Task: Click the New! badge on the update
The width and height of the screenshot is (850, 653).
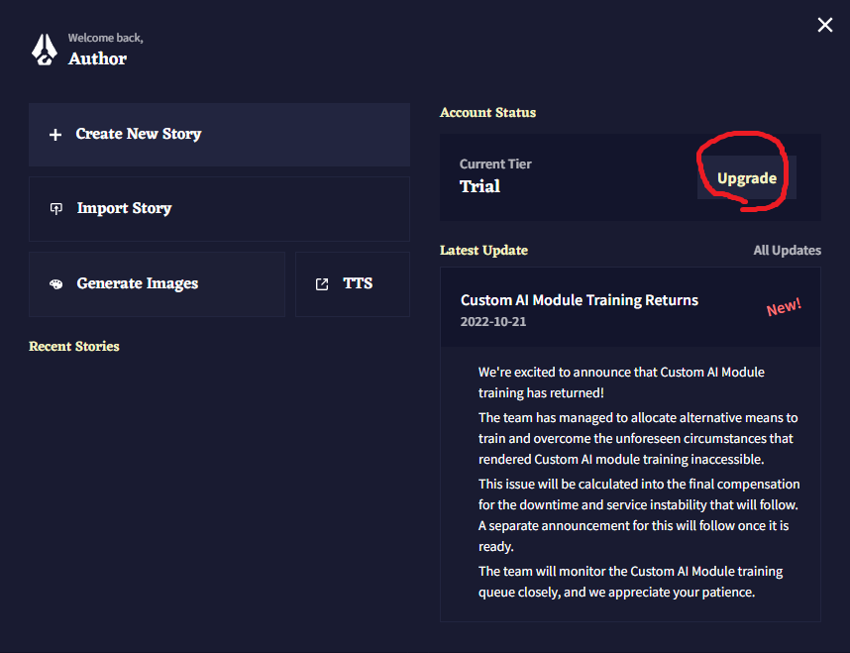Action: tap(784, 307)
